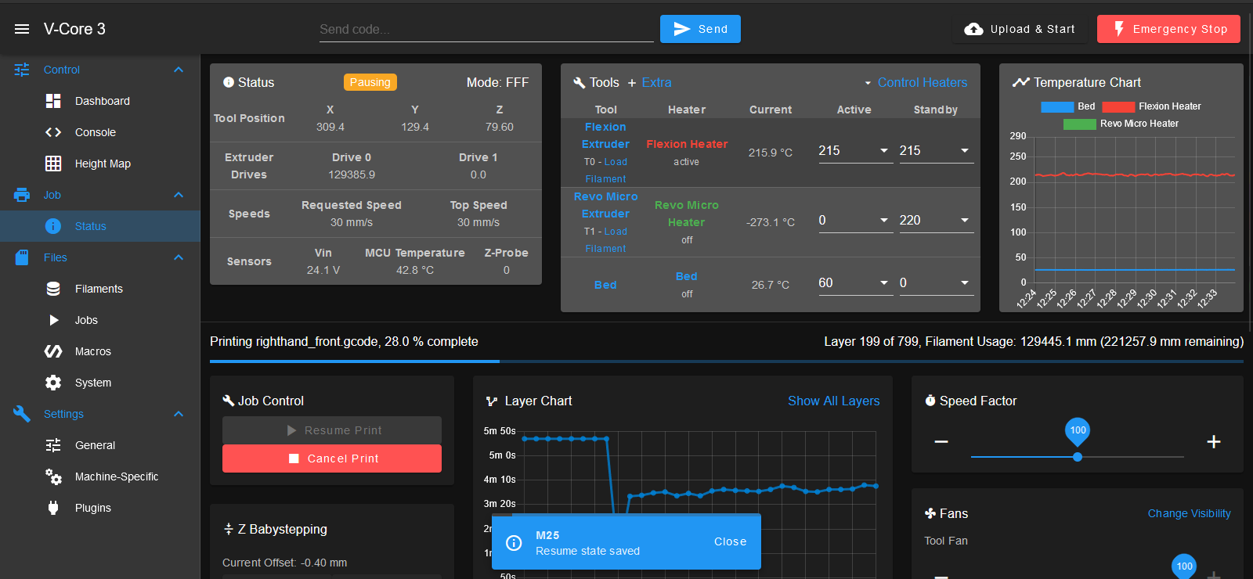The image size is (1253, 579).
Task: Toggle the Bed heater off state
Action: pyautogui.click(x=687, y=294)
